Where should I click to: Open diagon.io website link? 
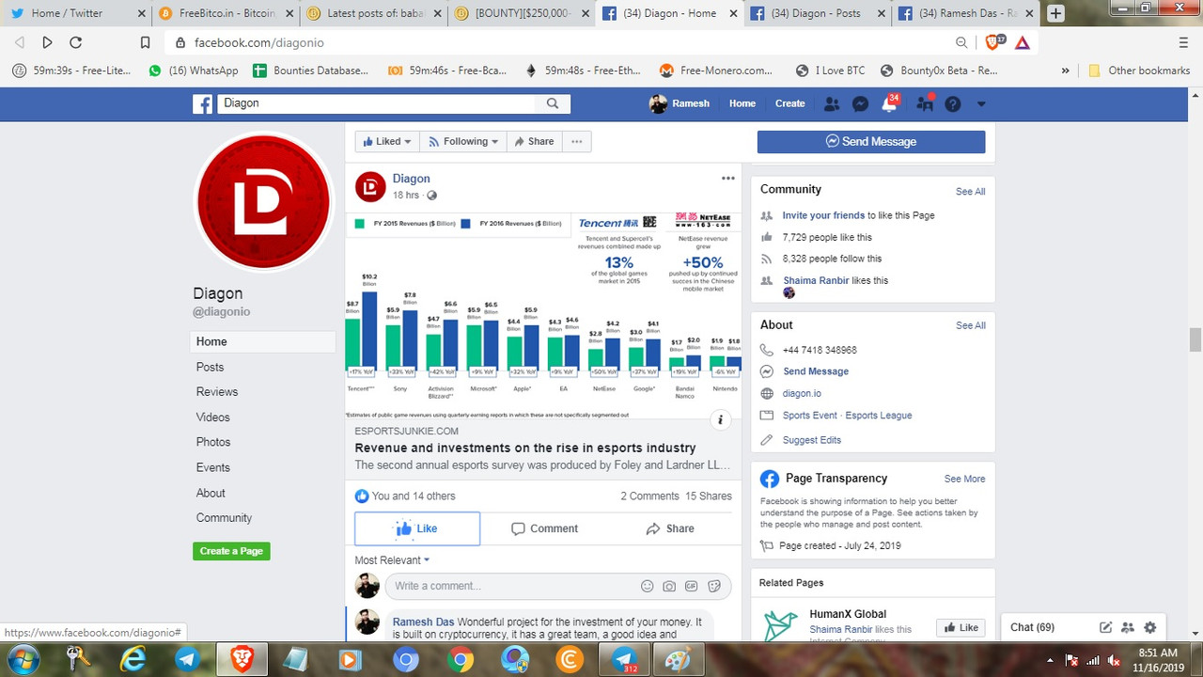tap(802, 393)
